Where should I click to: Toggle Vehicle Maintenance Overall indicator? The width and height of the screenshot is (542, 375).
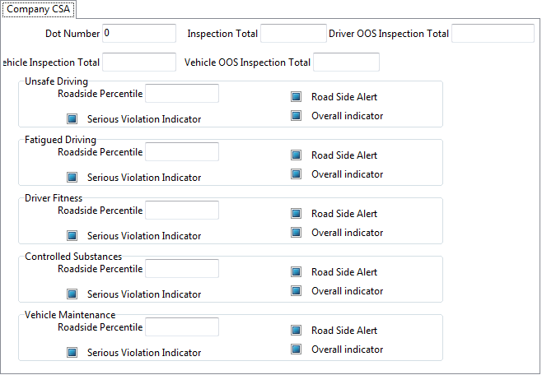[297, 350]
